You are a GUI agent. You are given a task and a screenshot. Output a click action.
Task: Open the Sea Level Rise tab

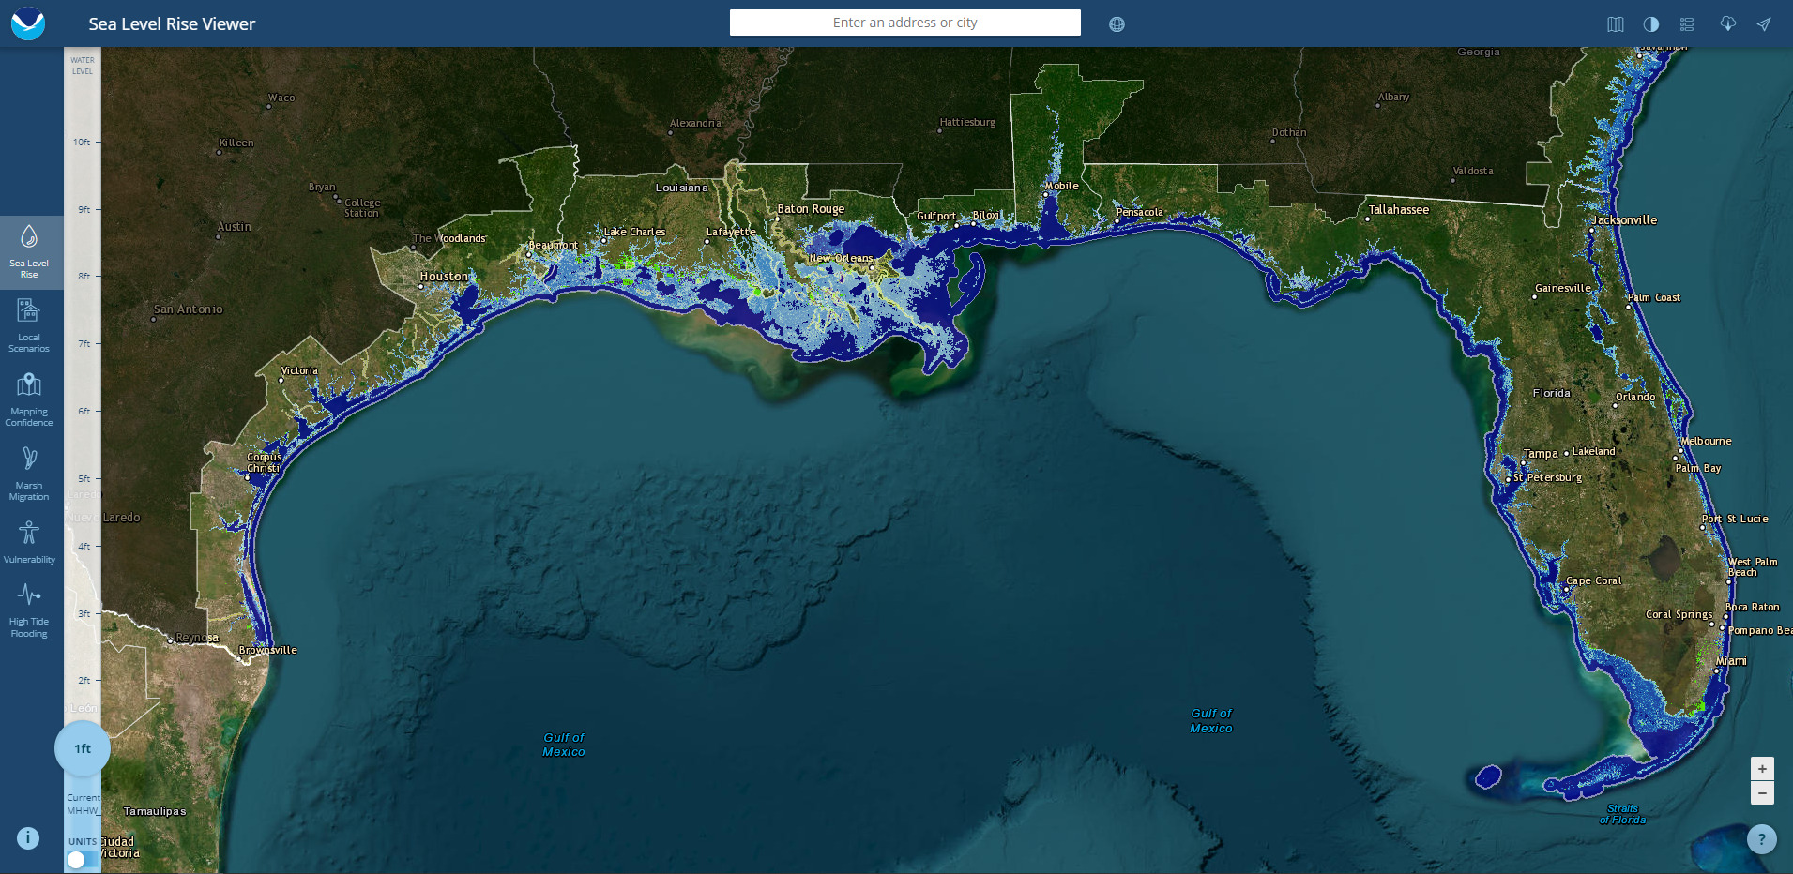29,251
